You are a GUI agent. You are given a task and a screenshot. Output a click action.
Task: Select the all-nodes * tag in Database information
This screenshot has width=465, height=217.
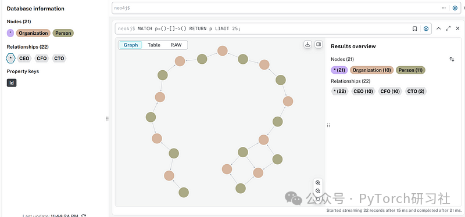(x=10, y=33)
